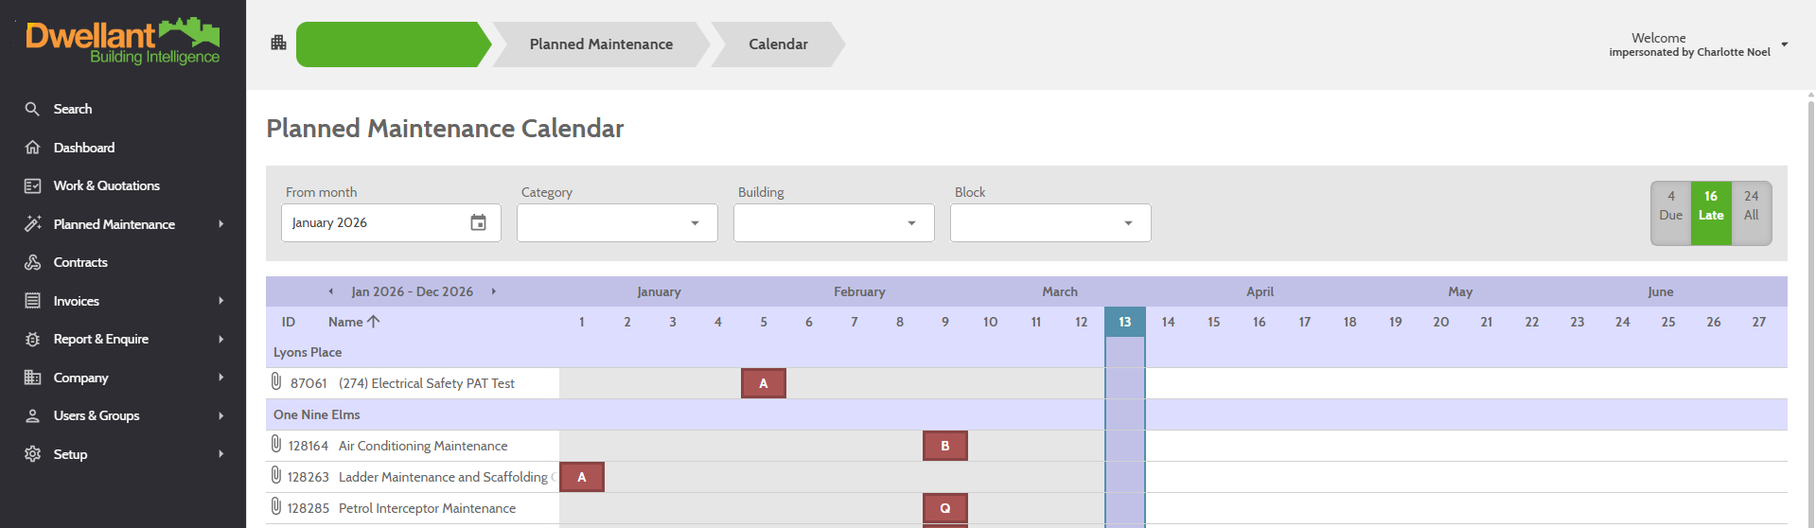
Task: Open the Invoices sidebar menu
Action: coord(123,301)
